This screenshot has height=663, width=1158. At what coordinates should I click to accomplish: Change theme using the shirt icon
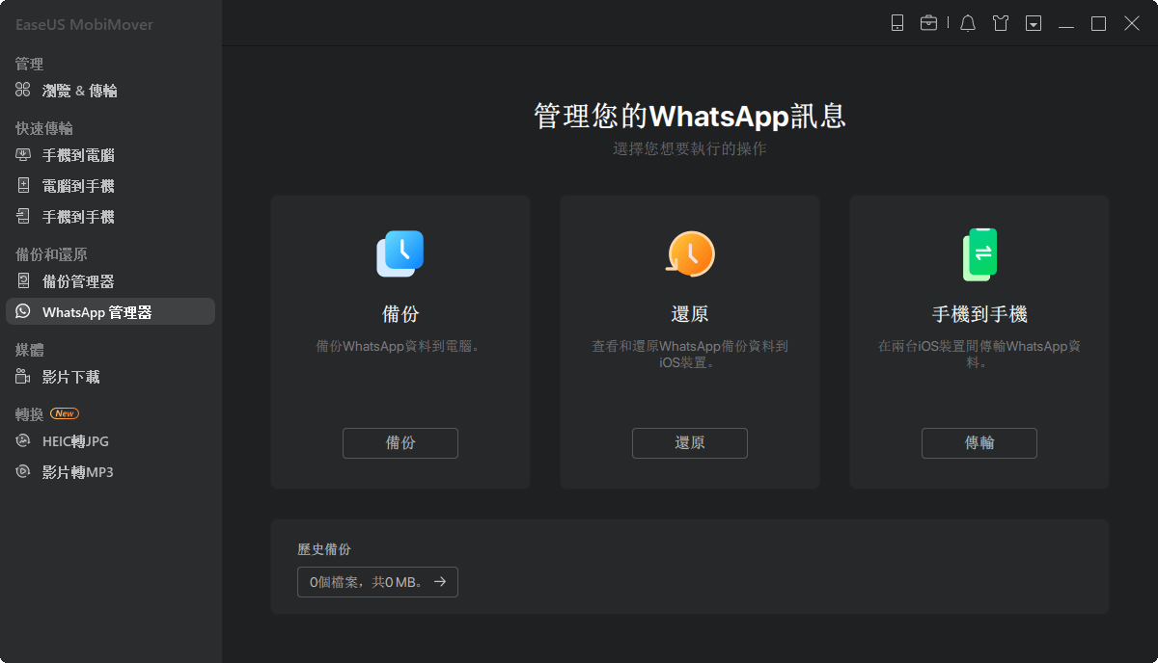pos(1000,22)
